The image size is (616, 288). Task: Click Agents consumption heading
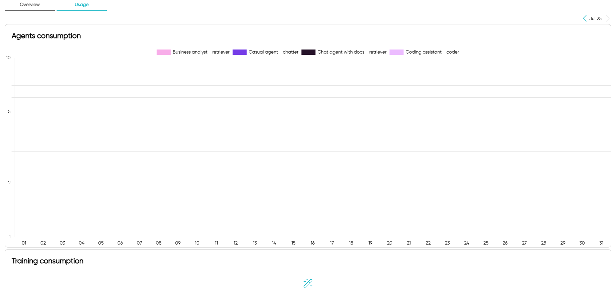point(46,36)
